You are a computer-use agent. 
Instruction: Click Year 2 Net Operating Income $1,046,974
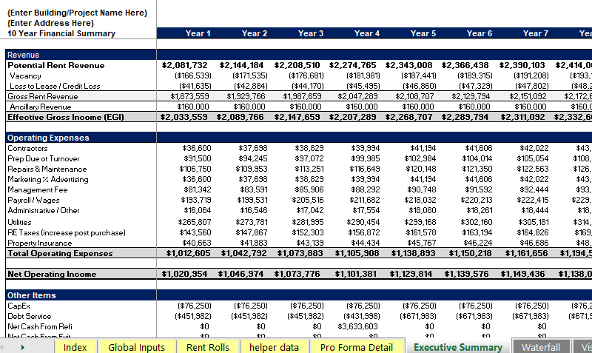coord(240,274)
